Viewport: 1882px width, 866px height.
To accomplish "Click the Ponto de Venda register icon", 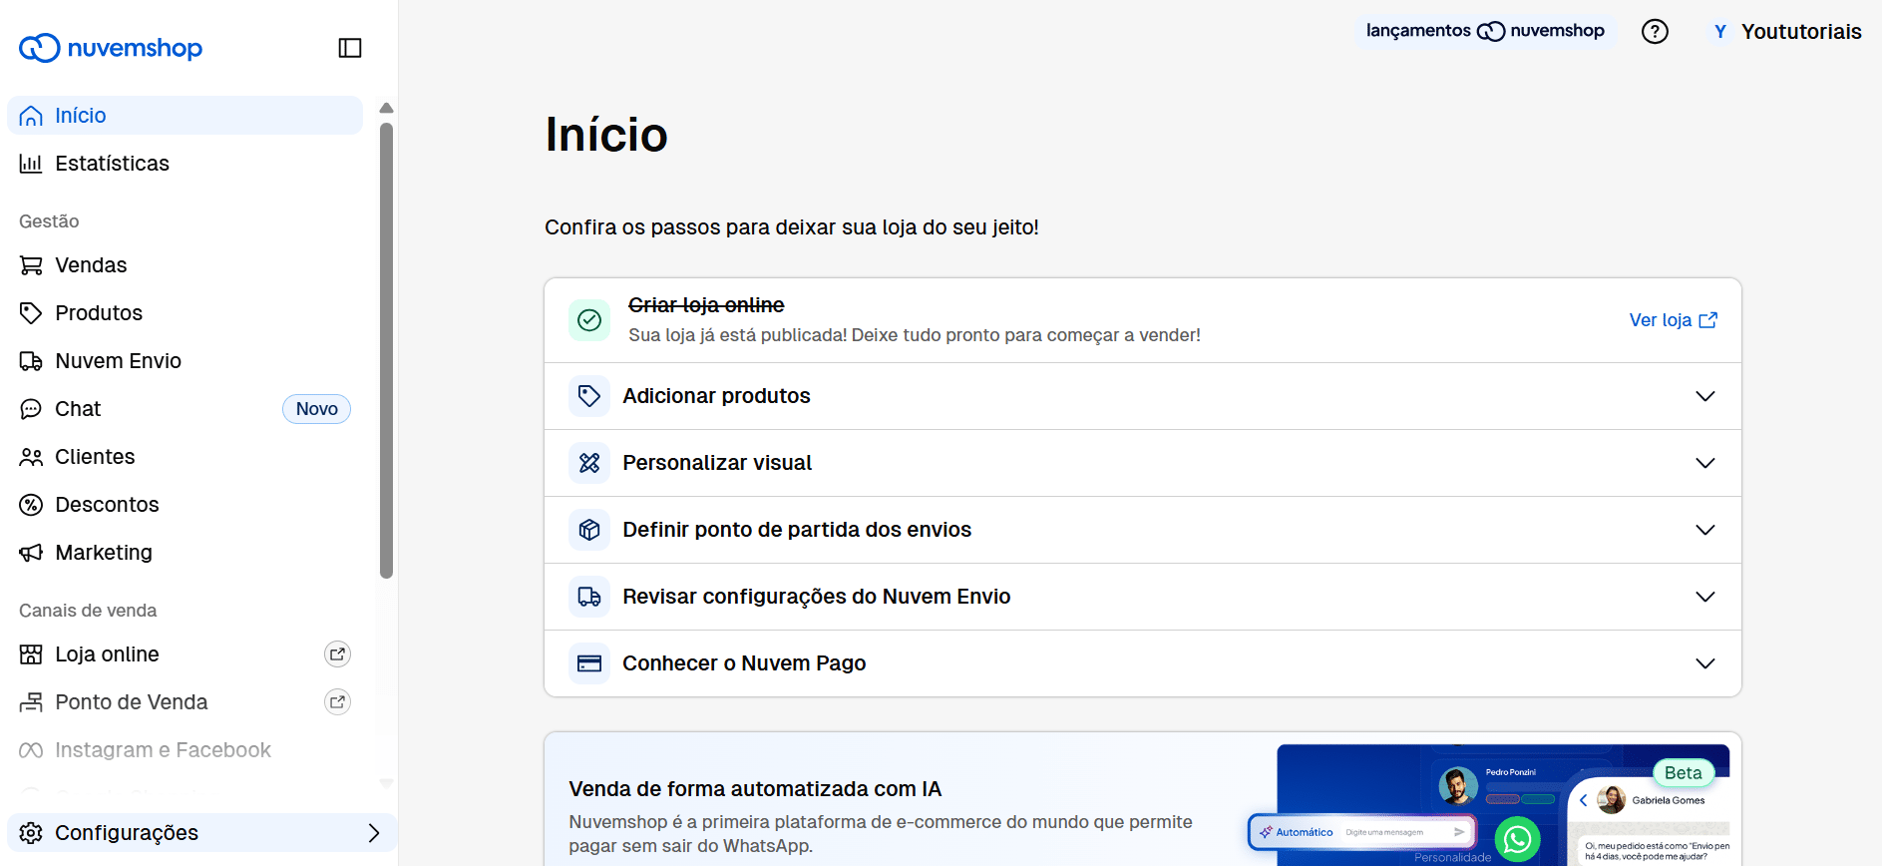I will 31,702.
